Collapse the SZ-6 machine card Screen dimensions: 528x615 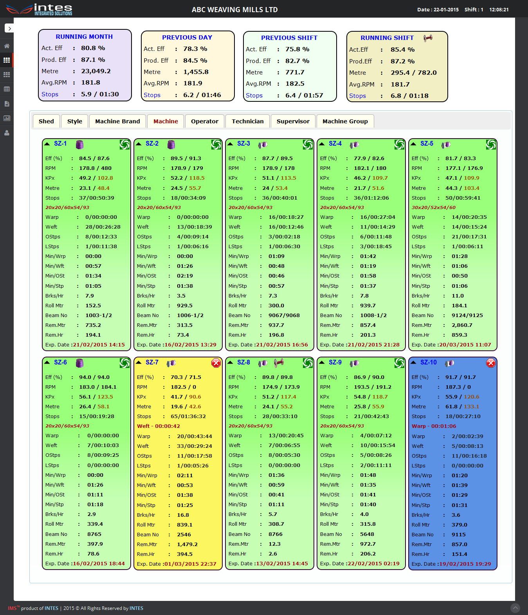coord(47,363)
